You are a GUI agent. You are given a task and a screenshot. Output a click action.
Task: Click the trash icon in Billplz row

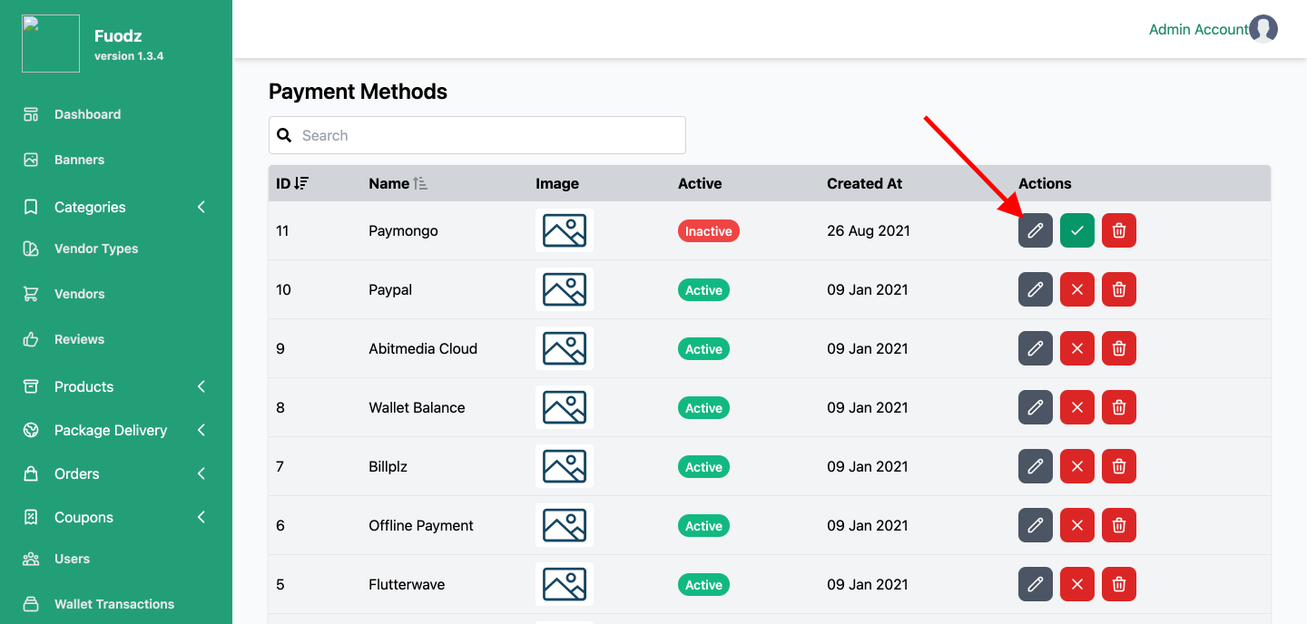click(x=1118, y=467)
